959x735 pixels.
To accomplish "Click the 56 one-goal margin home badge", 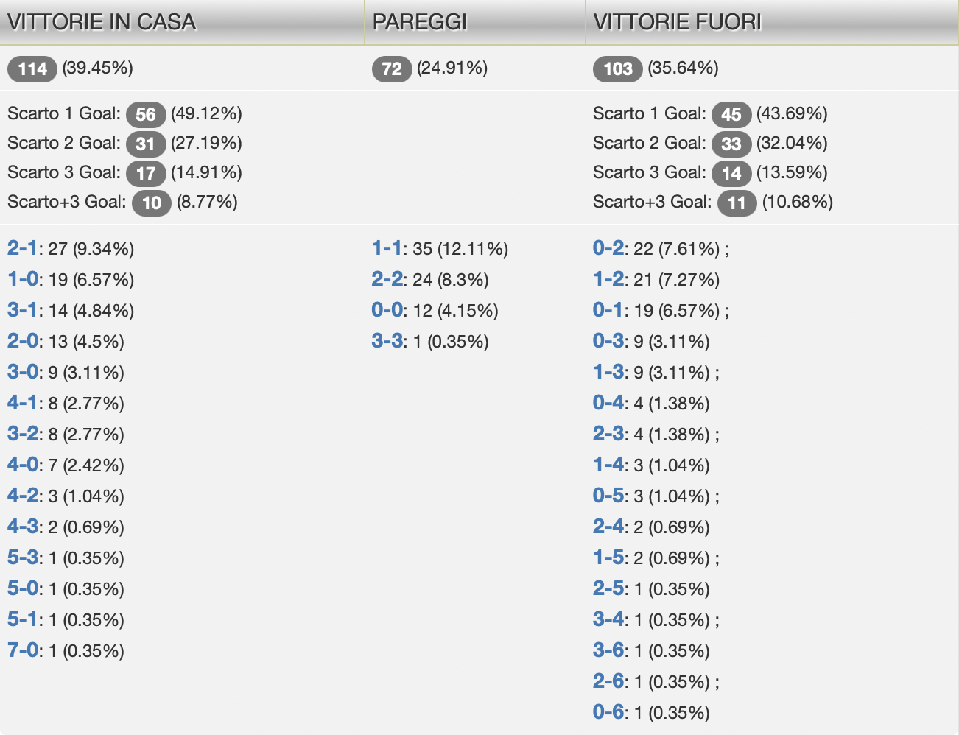I will [146, 114].
